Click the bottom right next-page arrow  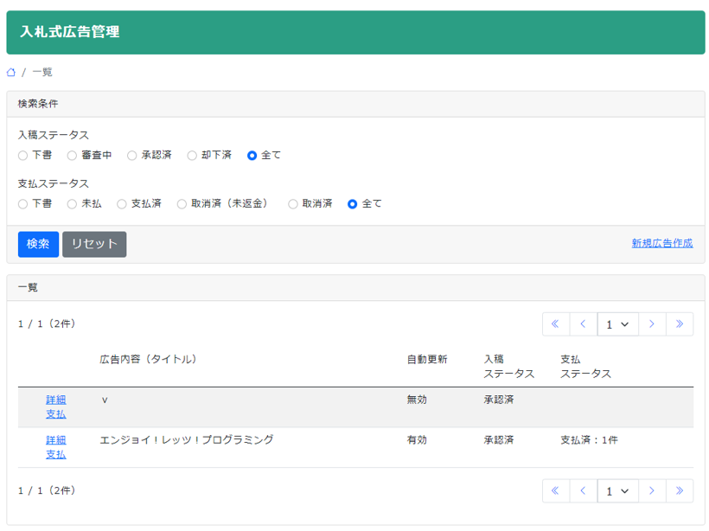point(652,490)
